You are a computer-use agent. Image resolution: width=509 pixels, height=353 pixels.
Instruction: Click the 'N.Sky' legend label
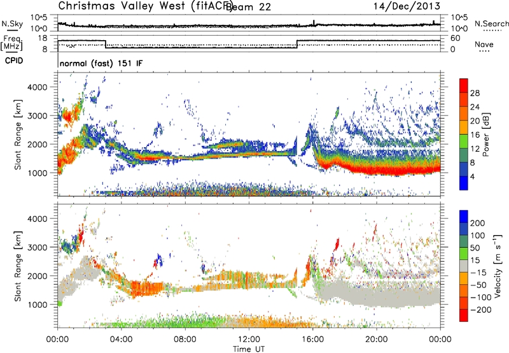pos(12,24)
